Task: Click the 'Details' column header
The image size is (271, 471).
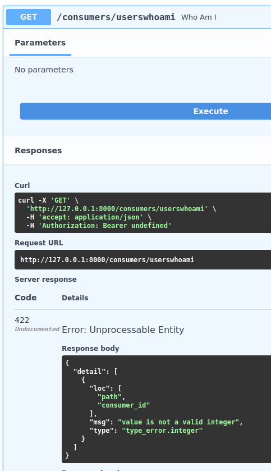Action: pos(75,298)
